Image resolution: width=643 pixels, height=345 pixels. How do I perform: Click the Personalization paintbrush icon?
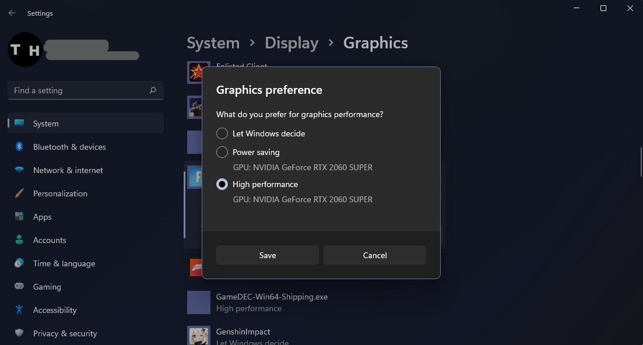(19, 193)
